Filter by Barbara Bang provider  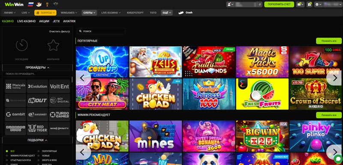coord(15,128)
